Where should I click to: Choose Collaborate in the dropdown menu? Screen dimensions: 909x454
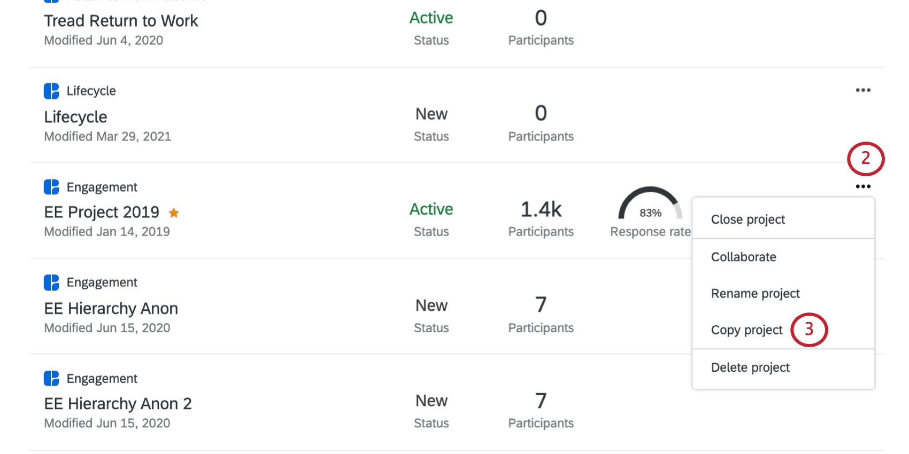(x=743, y=257)
